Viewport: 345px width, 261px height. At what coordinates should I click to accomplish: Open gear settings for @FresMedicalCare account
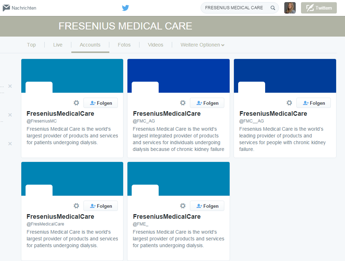76,206
